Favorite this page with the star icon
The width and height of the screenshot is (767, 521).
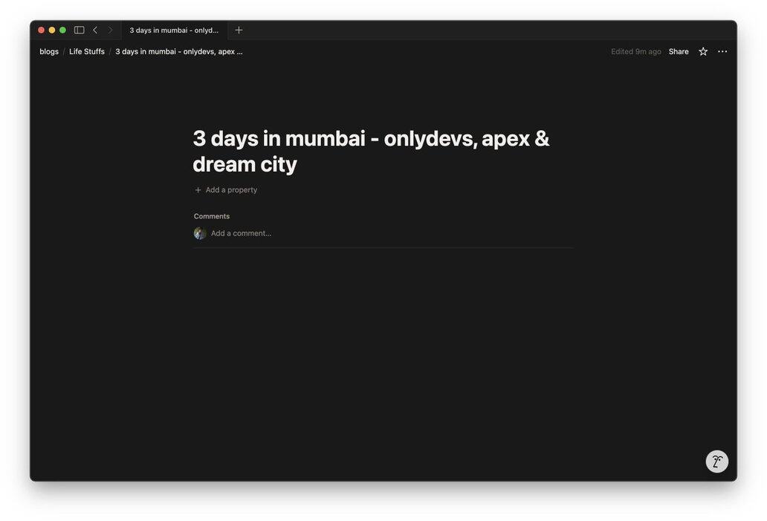pyautogui.click(x=703, y=52)
